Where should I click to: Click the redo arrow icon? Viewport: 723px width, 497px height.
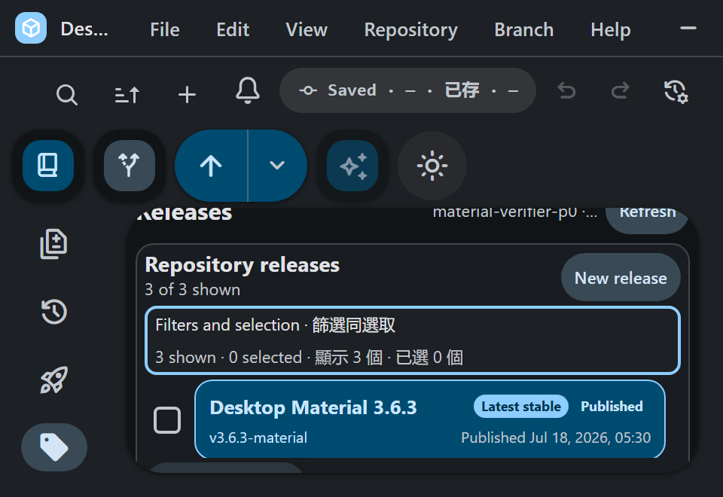[x=620, y=90]
